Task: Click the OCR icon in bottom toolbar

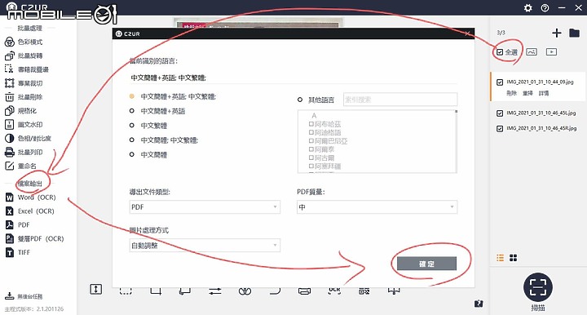Action: (334, 291)
